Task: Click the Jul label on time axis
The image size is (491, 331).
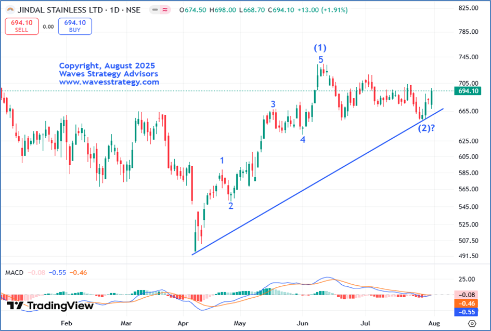Action: [366, 323]
